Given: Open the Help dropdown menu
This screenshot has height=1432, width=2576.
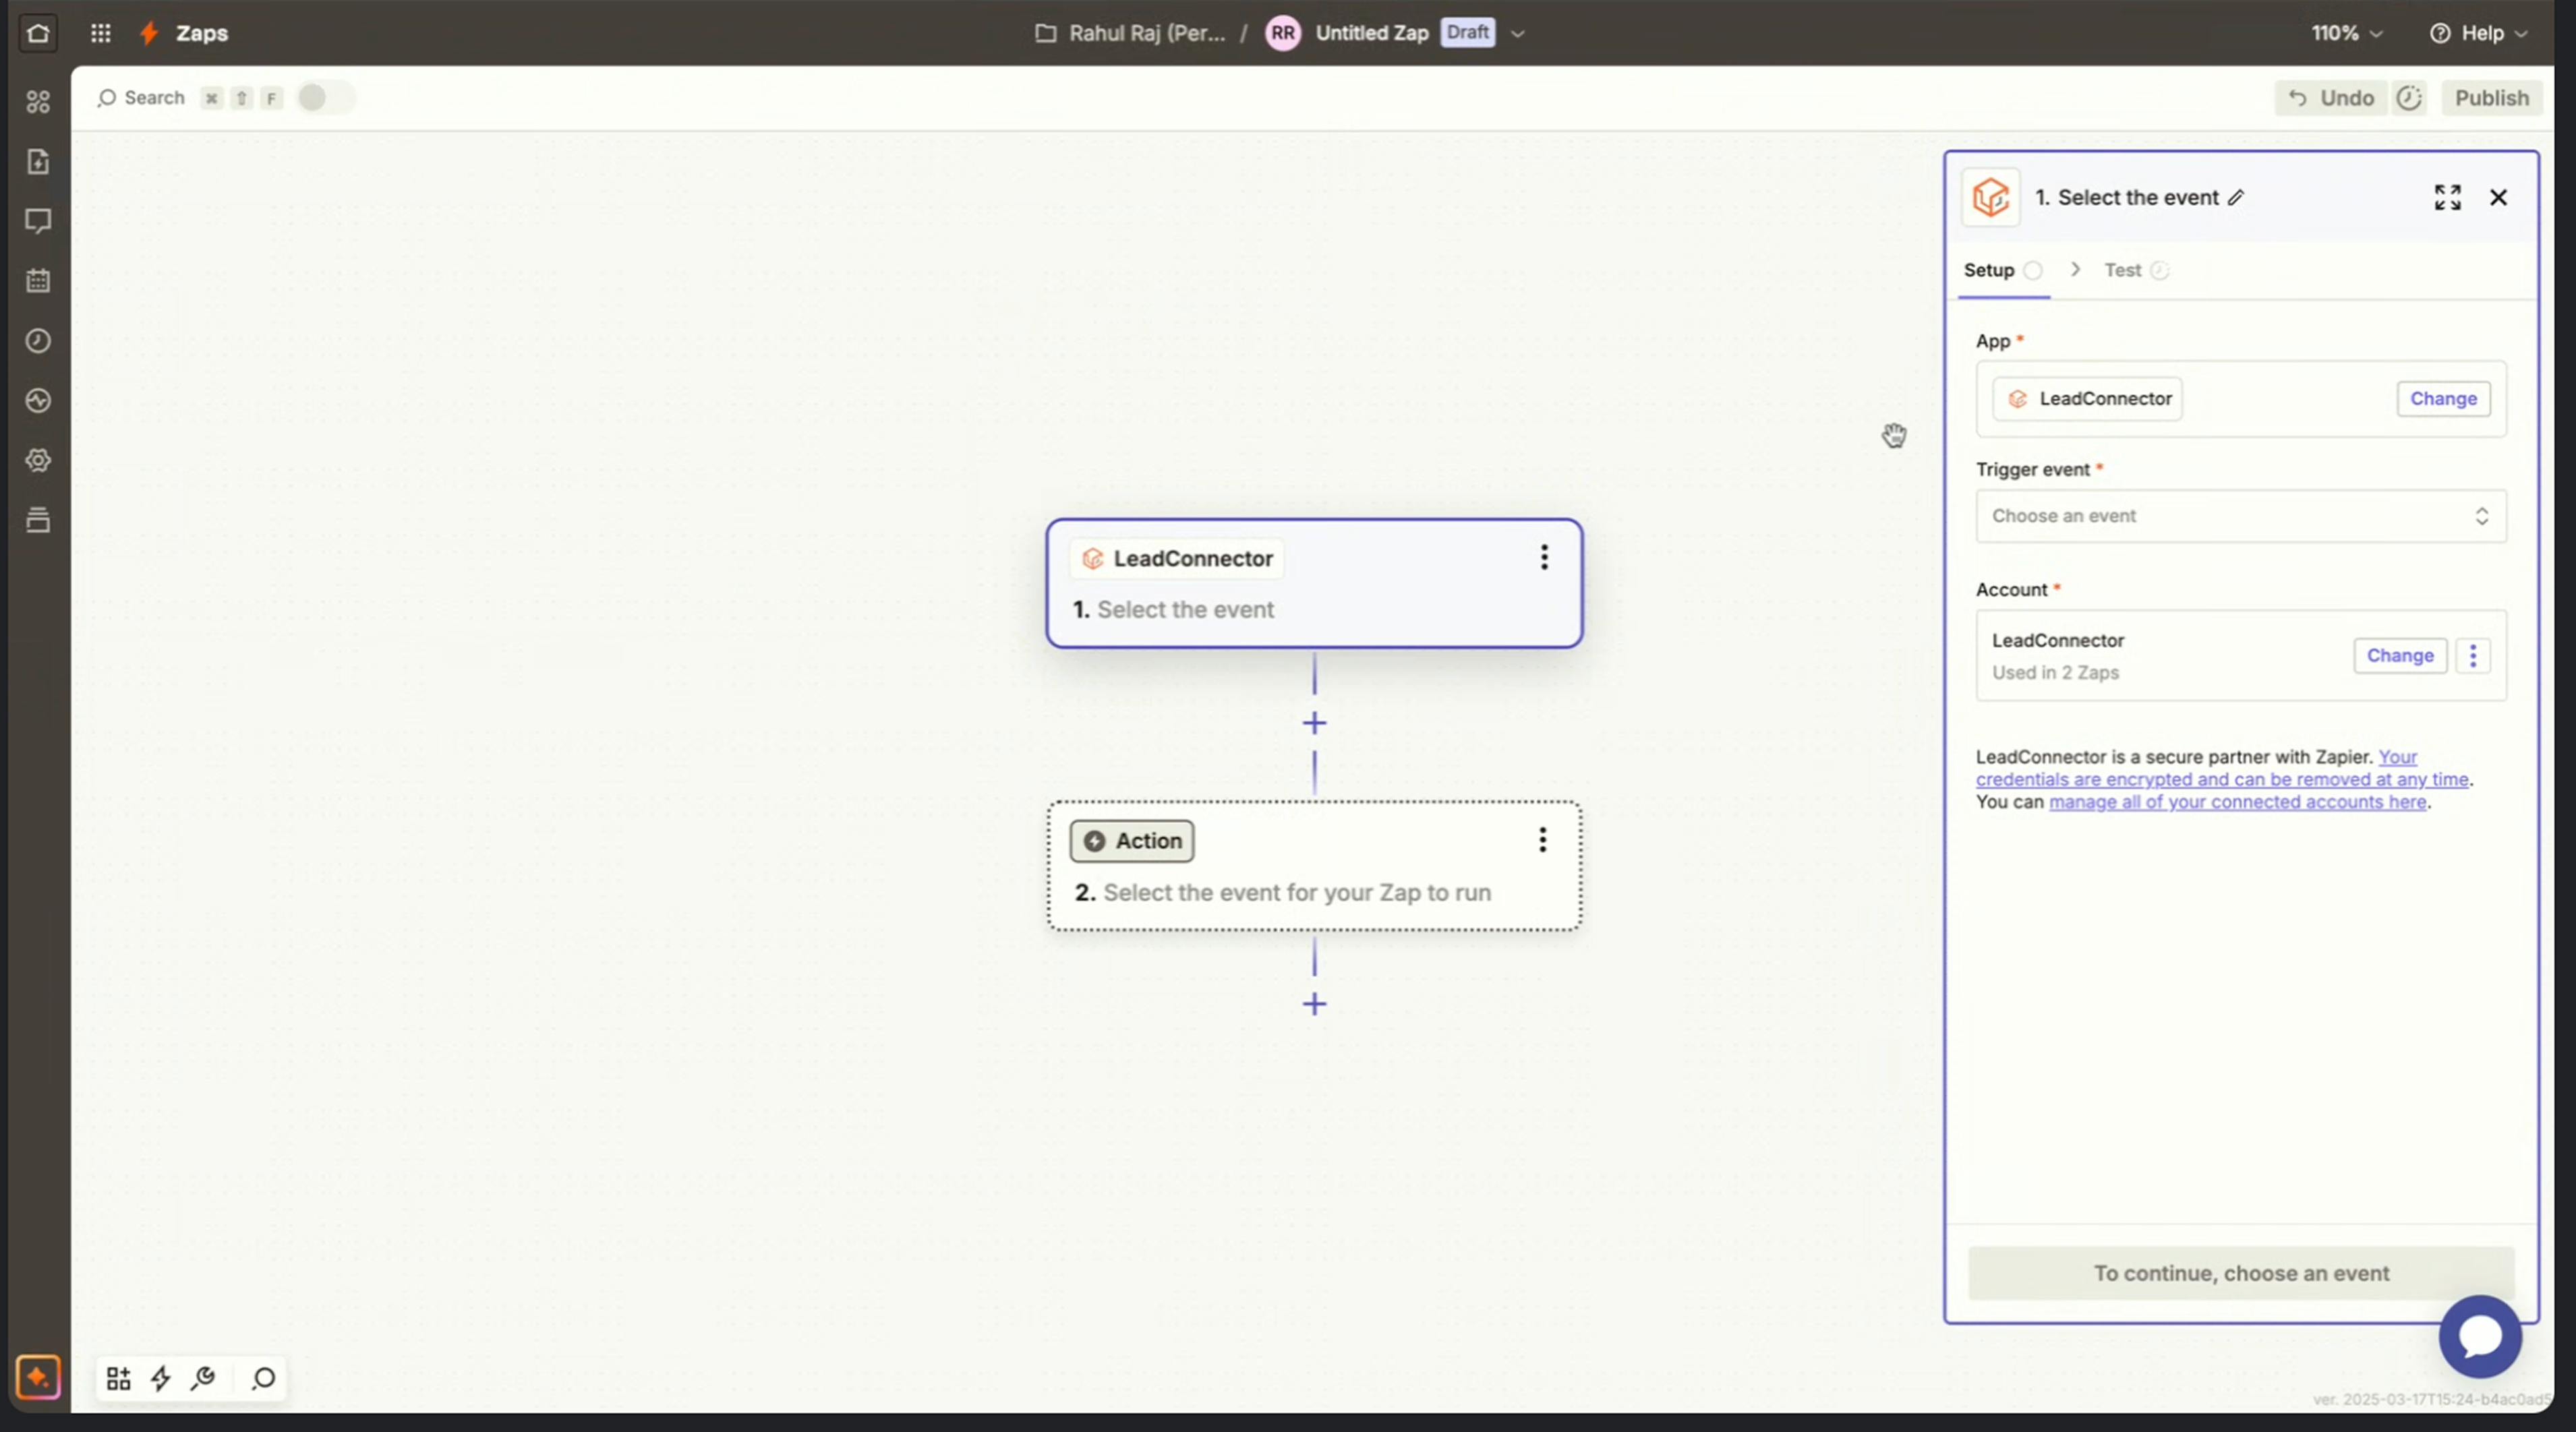Looking at the screenshot, I should tap(2479, 33).
